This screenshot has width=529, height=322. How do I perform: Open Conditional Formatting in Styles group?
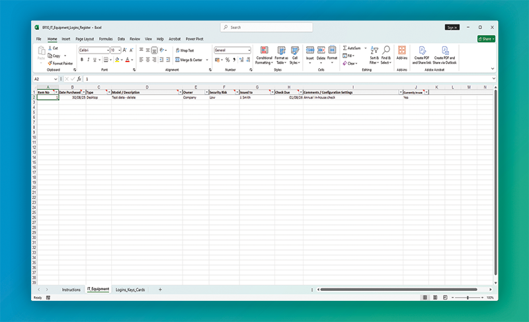[264, 54]
